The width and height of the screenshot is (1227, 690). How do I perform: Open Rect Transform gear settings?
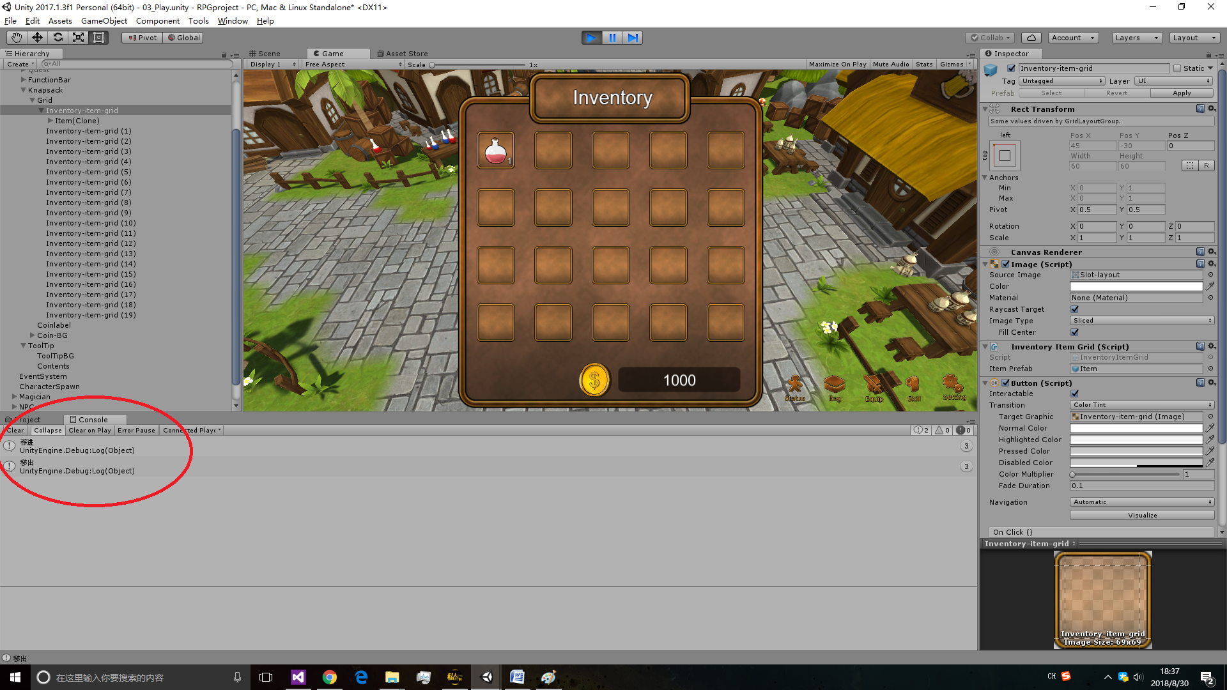click(1212, 109)
